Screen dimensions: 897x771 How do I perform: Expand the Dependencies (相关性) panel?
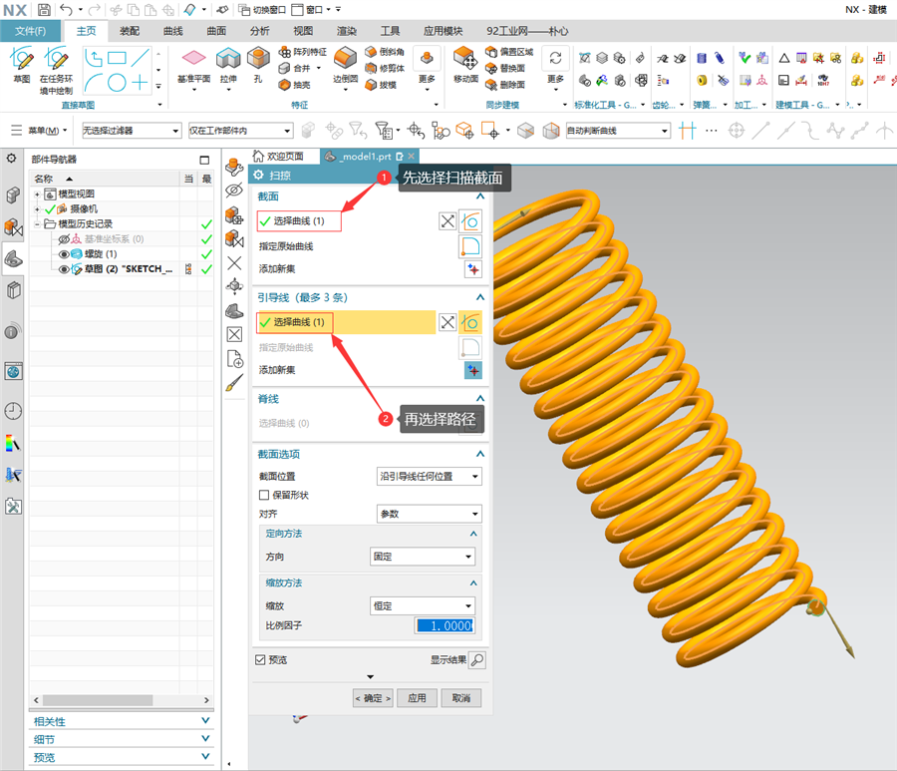click(205, 720)
